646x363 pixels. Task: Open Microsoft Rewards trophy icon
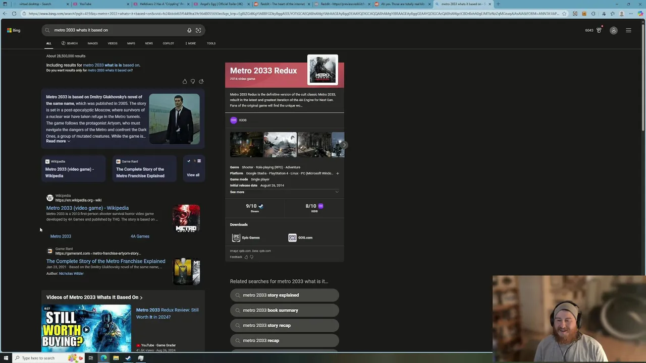point(599,30)
